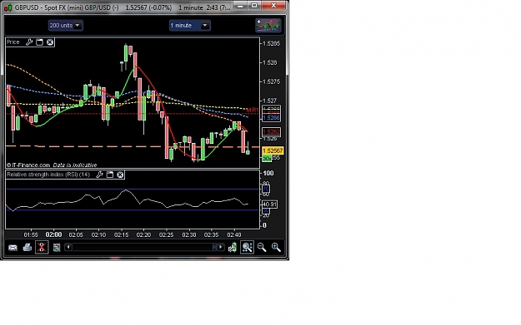Open the green-red list settings icon
Viewport: 521px width, 325px height.
[x=57, y=247]
